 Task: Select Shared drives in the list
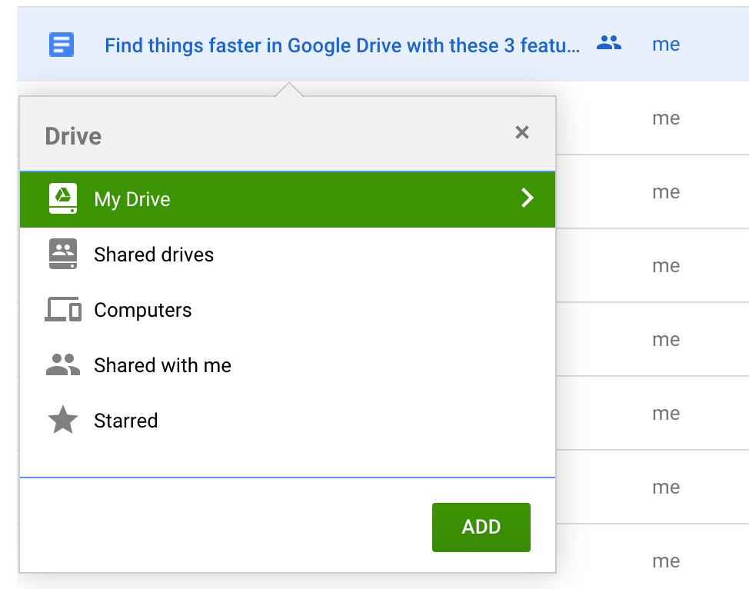[x=288, y=255]
